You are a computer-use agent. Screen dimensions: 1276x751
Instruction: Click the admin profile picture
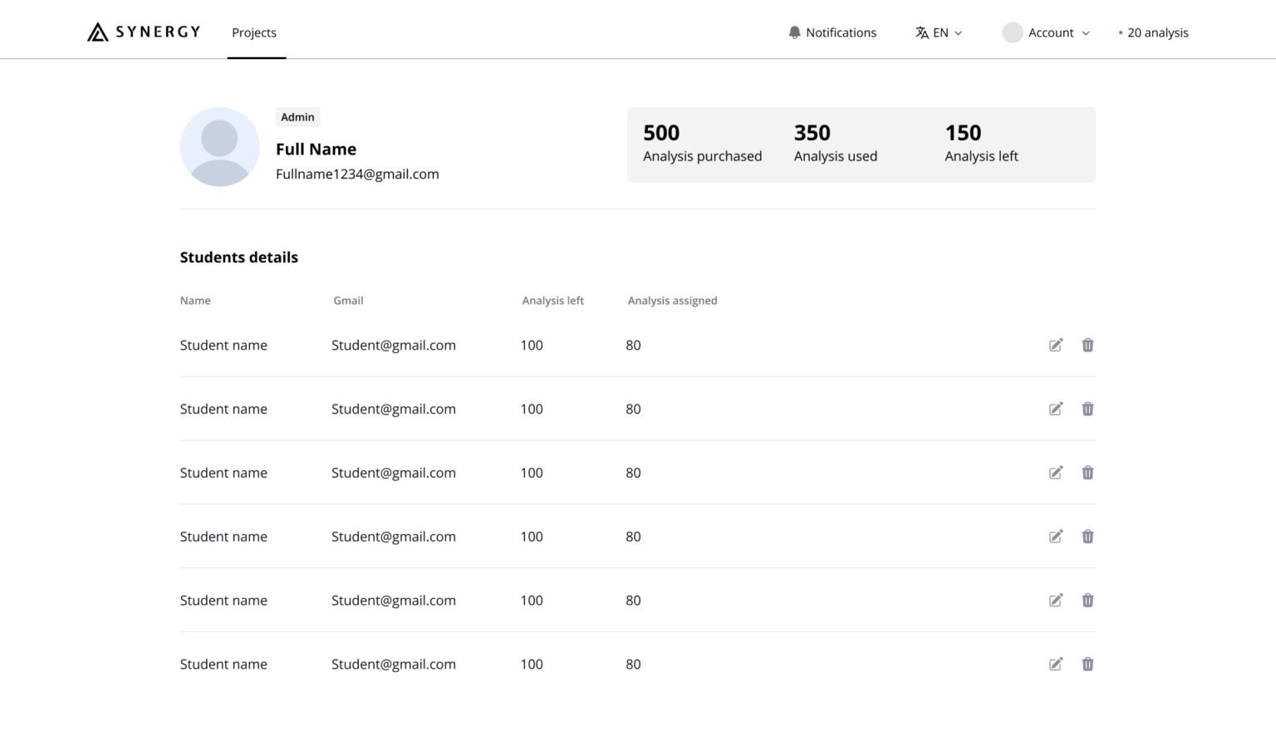[x=220, y=147]
